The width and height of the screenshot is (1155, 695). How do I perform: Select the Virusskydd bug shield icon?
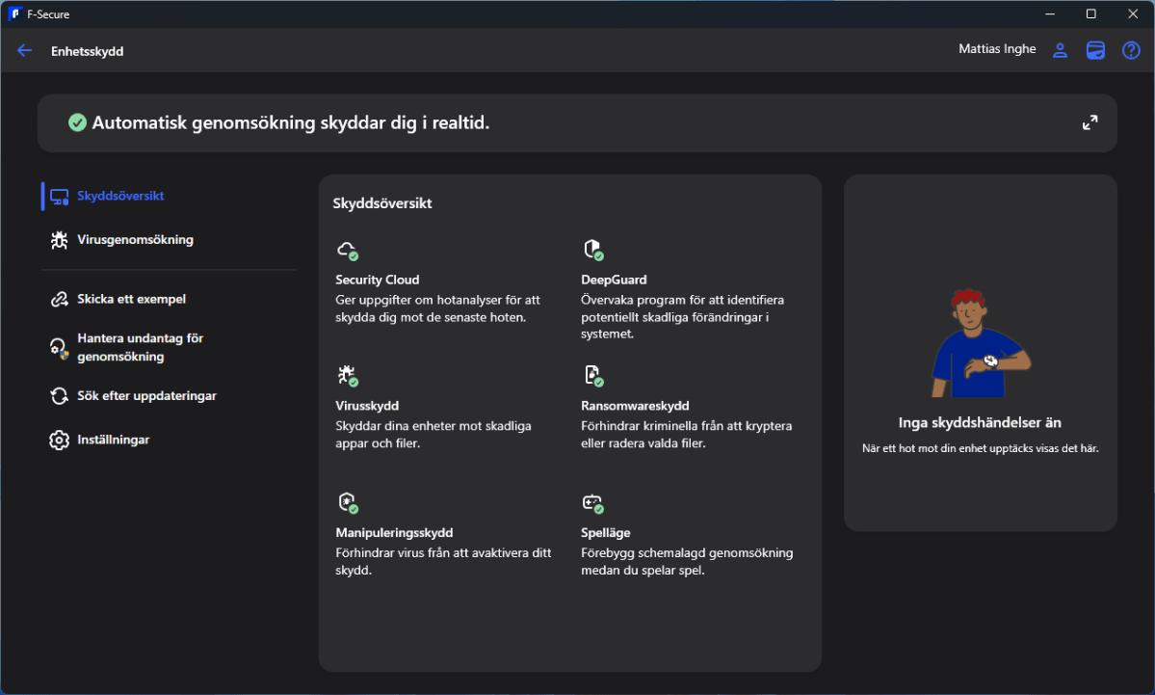348,376
